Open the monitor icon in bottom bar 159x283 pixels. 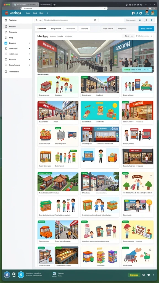[x=54, y=274]
